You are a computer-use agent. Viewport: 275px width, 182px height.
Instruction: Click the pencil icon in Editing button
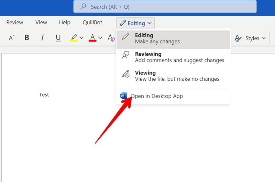pos(123,23)
